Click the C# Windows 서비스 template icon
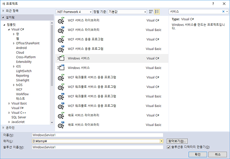The height and width of the screenshot is (159, 230). click(61, 59)
